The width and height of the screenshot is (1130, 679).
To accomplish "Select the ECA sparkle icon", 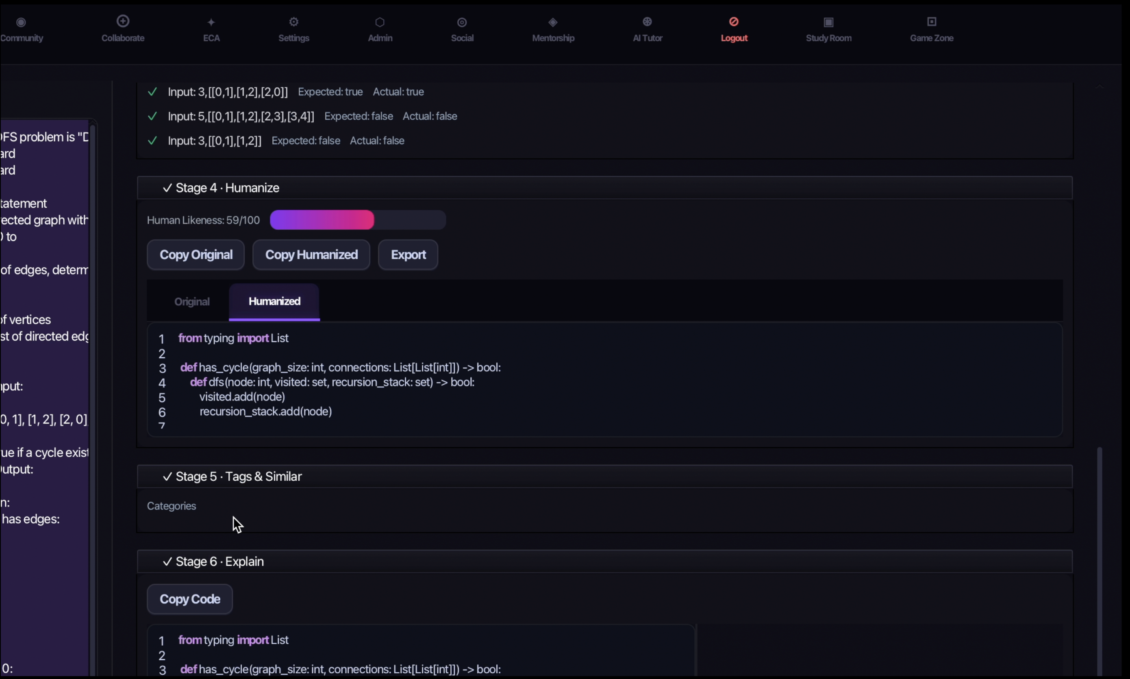I will tap(211, 22).
